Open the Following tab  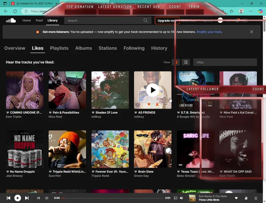coord(134,48)
